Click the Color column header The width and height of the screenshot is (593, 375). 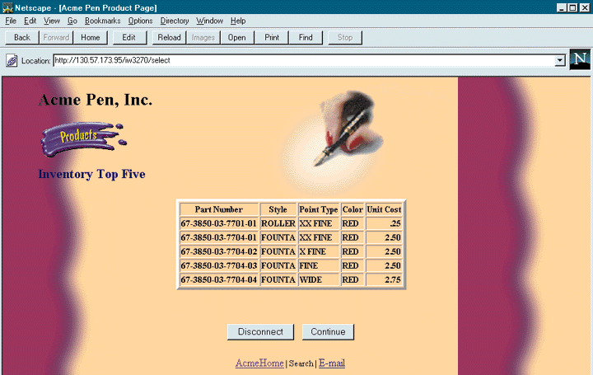353,209
